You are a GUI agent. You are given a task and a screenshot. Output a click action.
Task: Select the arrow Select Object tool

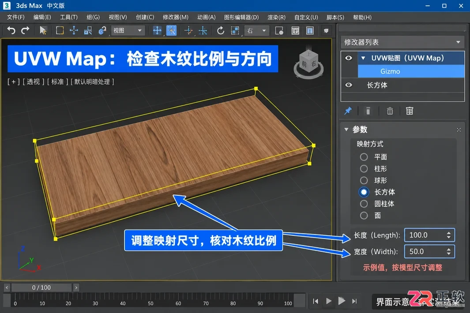pyautogui.click(x=43, y=30)
